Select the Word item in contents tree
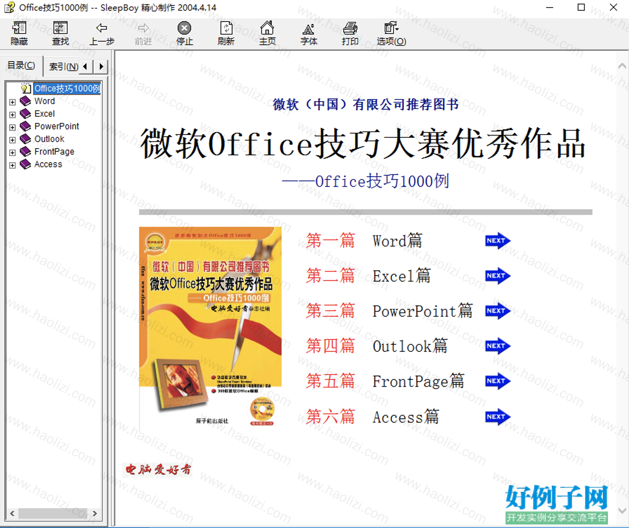Image resolution: width=629 pixels, height=528 pixels. pos(45,101)
